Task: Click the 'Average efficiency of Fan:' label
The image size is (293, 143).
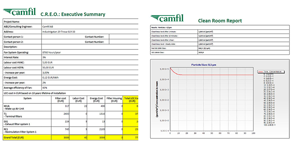Action: (x=18, y=88)
